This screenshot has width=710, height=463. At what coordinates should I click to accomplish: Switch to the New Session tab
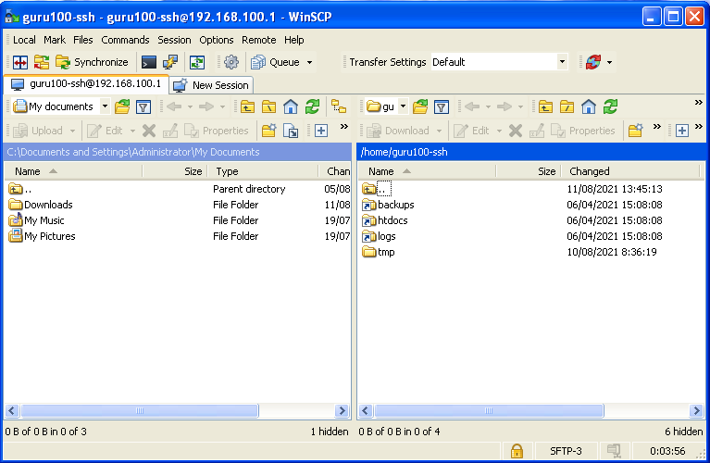click(211, 84)
